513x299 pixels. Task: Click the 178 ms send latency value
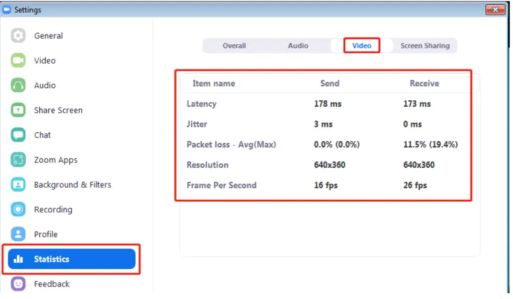click(x=328, y=104)
